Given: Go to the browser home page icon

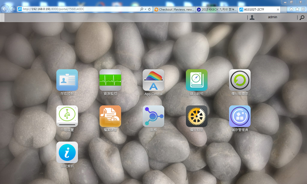Looking at the screenshot, I should pyautogui.click(x=291, y=9).
